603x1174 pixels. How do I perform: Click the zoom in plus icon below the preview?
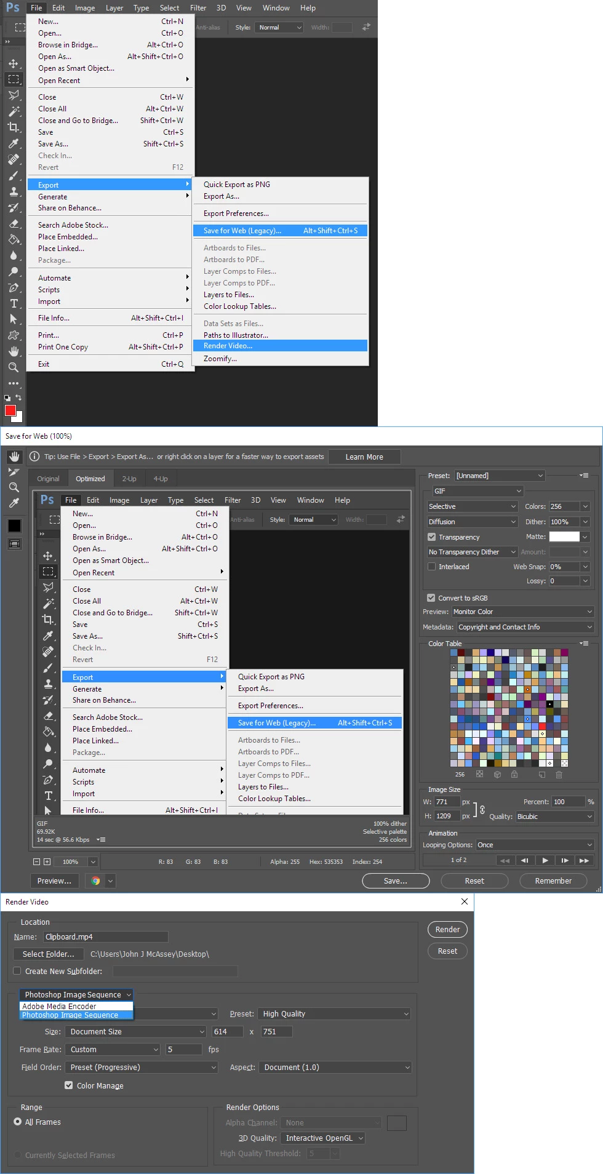click(x=47, y=862)
